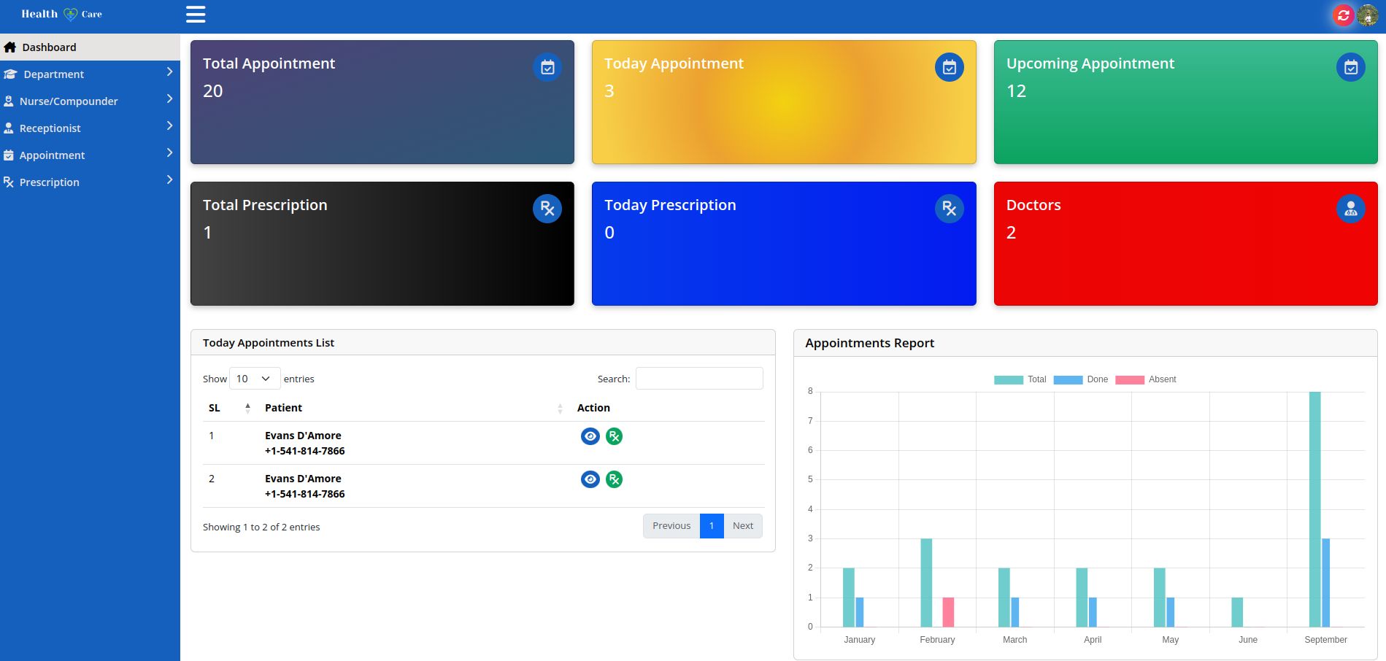Click Rx icon on Today Prescription card
1386x661 pixels.
pyautogui.click(x=950, y=209)
